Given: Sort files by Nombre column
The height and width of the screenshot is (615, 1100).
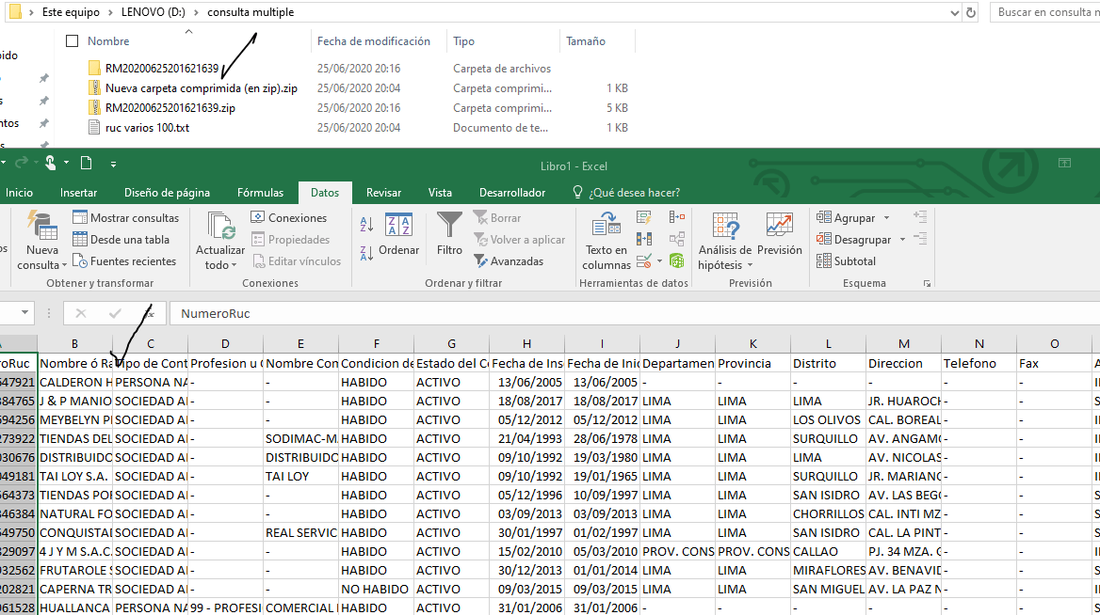Looking at the screenshot, I should coord(108,41).
